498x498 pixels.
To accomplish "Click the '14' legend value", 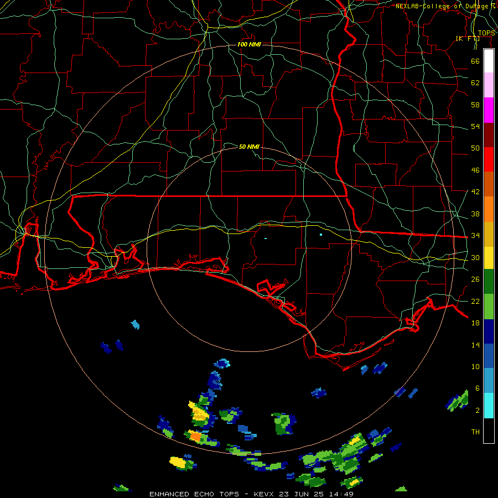I will coord(475,345).
